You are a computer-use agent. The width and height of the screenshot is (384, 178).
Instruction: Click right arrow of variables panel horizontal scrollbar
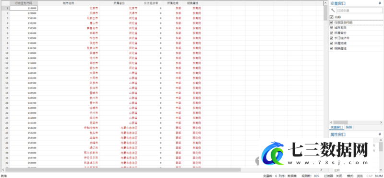point(381,122)
